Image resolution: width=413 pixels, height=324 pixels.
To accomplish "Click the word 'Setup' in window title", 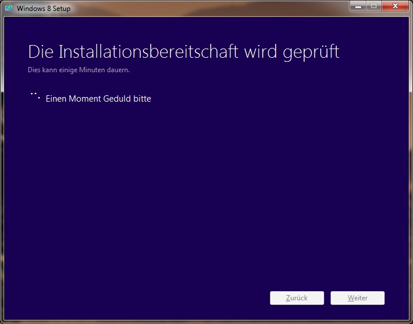I will (x=61, y=9).
